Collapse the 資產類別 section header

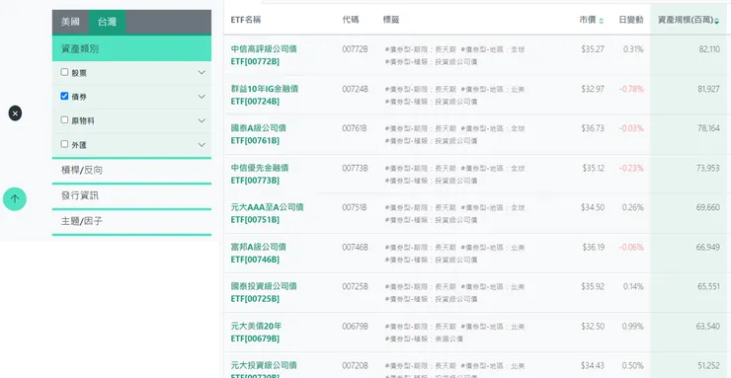131,48
